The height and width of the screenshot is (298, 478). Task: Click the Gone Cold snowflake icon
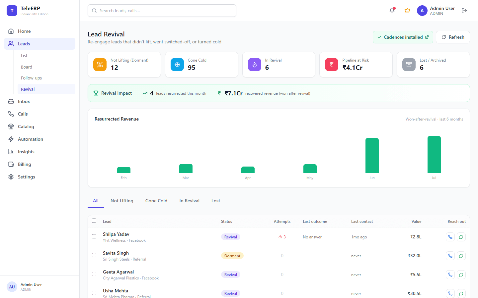[177, 65]
